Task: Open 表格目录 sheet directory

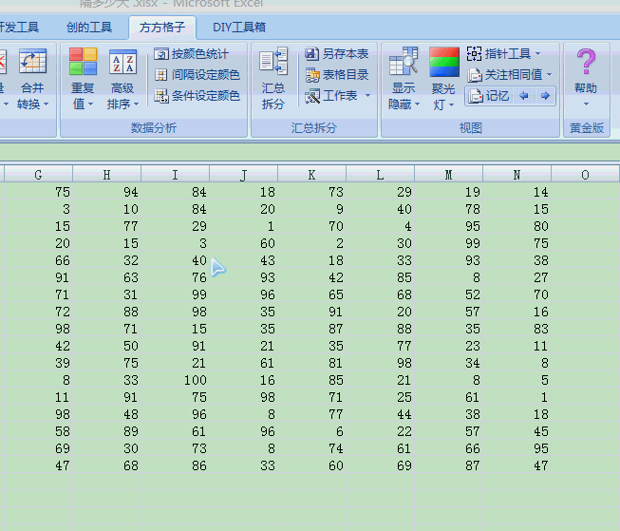Action: pos(337,75)
